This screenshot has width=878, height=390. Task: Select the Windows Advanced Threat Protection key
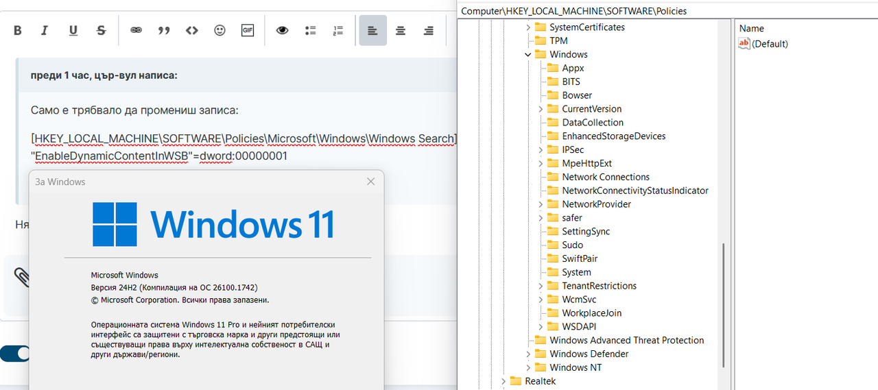click(x=626, y=340)
